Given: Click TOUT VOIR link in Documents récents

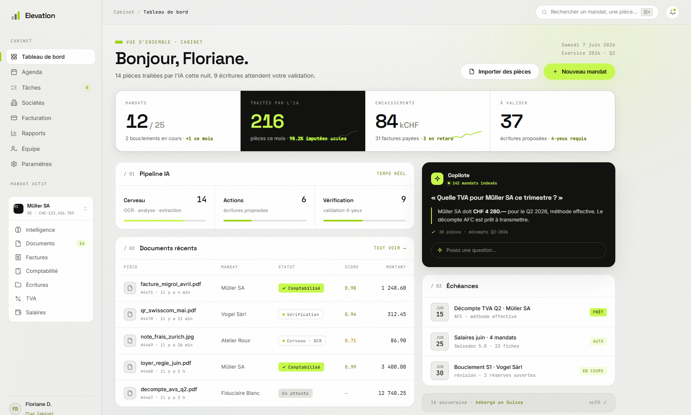Looking at the screenshot, I should pyautogui.click(x=390, y=248).
